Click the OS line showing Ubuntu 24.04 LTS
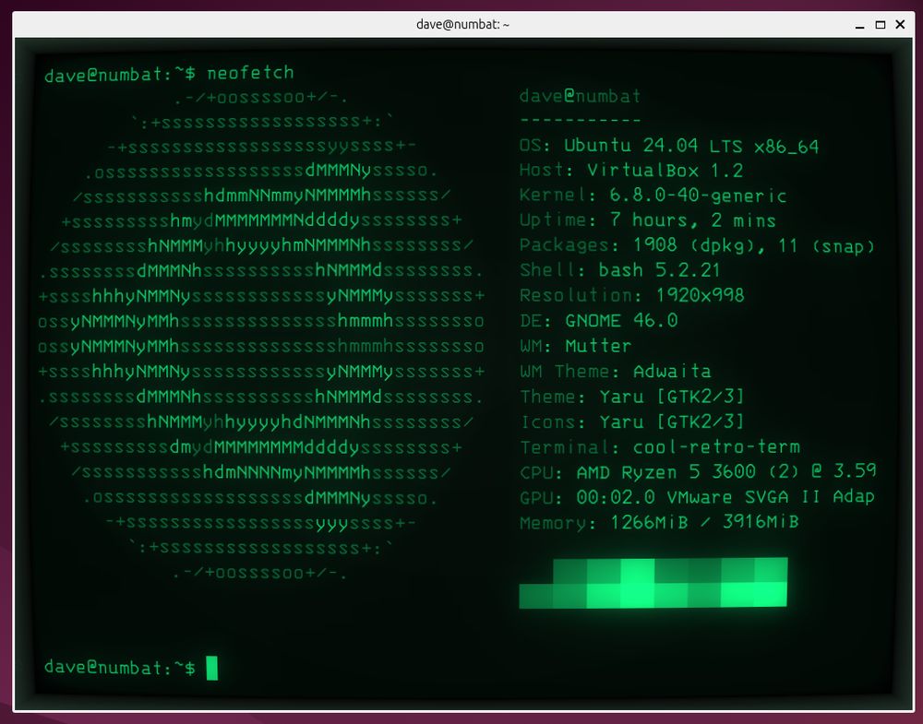923x724 pixels. [668, 146]
